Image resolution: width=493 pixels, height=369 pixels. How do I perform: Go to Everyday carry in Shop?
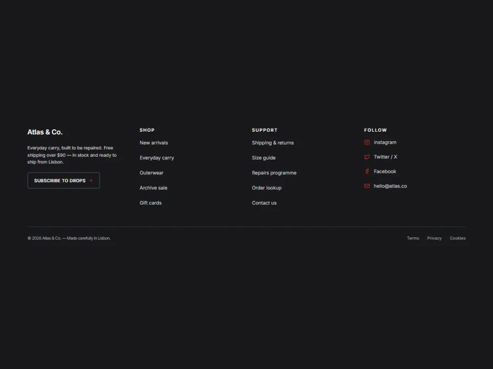coord(156,158)
